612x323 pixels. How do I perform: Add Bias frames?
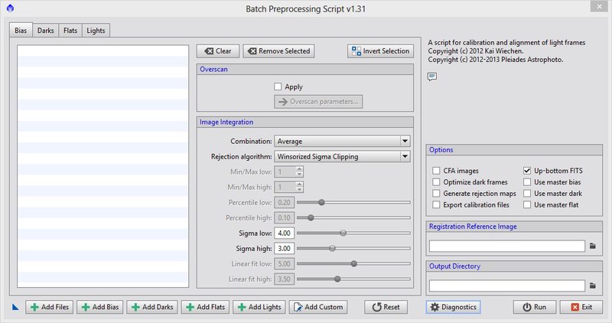point(100,307)
